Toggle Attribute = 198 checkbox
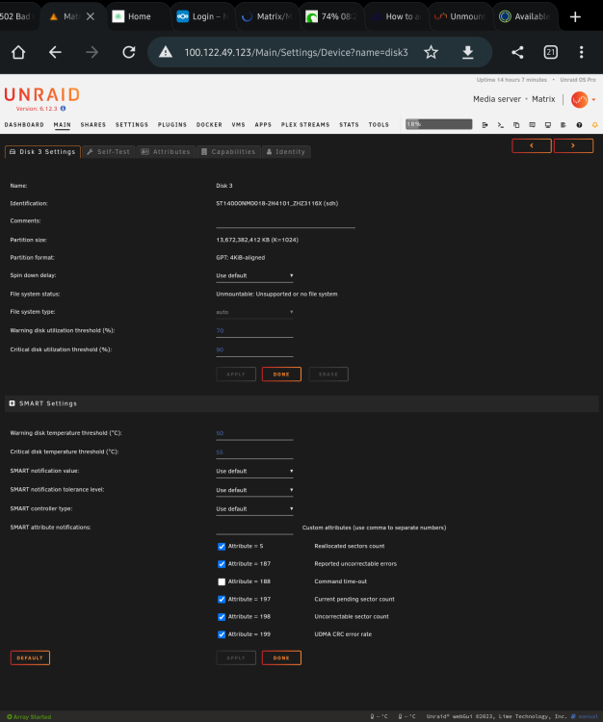Screen dimensions: 603x722 (x=222, y=617)
